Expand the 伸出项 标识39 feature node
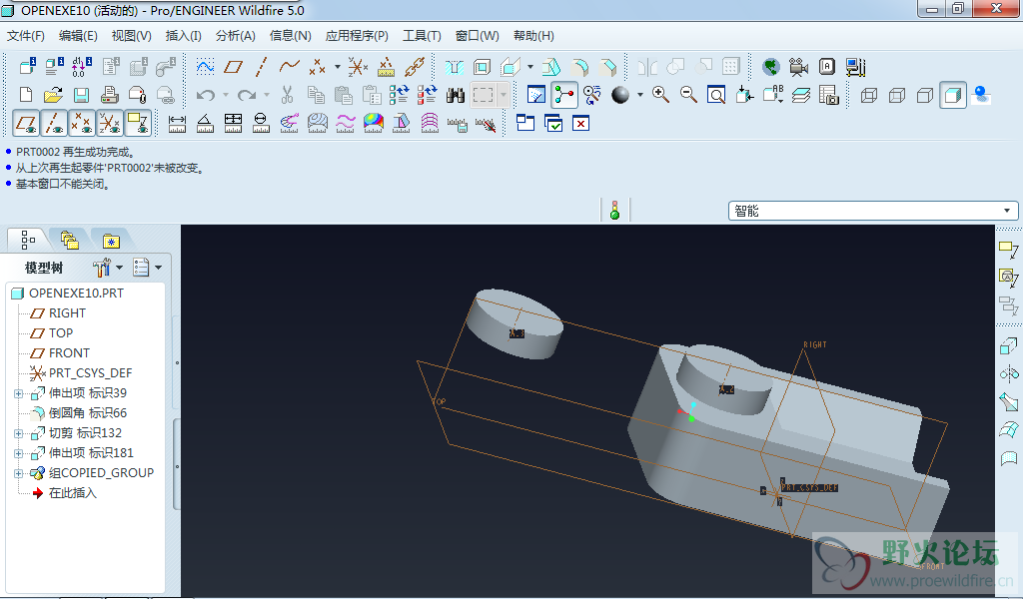The width and height of the screenshot is (1023, 599). pos(18,393)
